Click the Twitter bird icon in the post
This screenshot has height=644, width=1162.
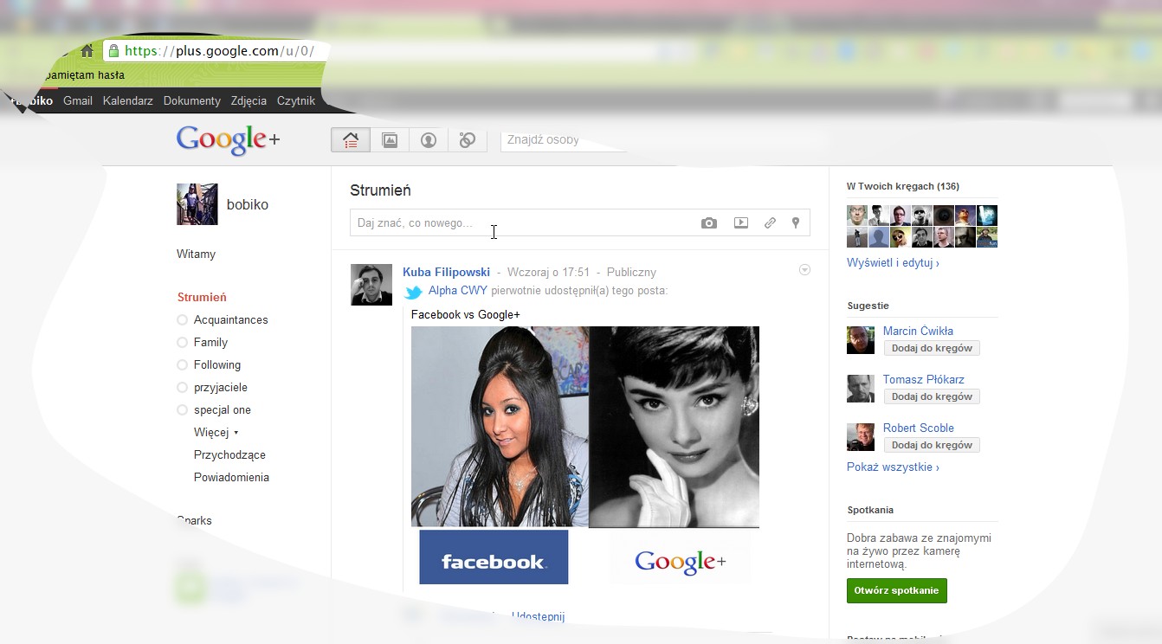pyautogui.click(x=414, y=292)
